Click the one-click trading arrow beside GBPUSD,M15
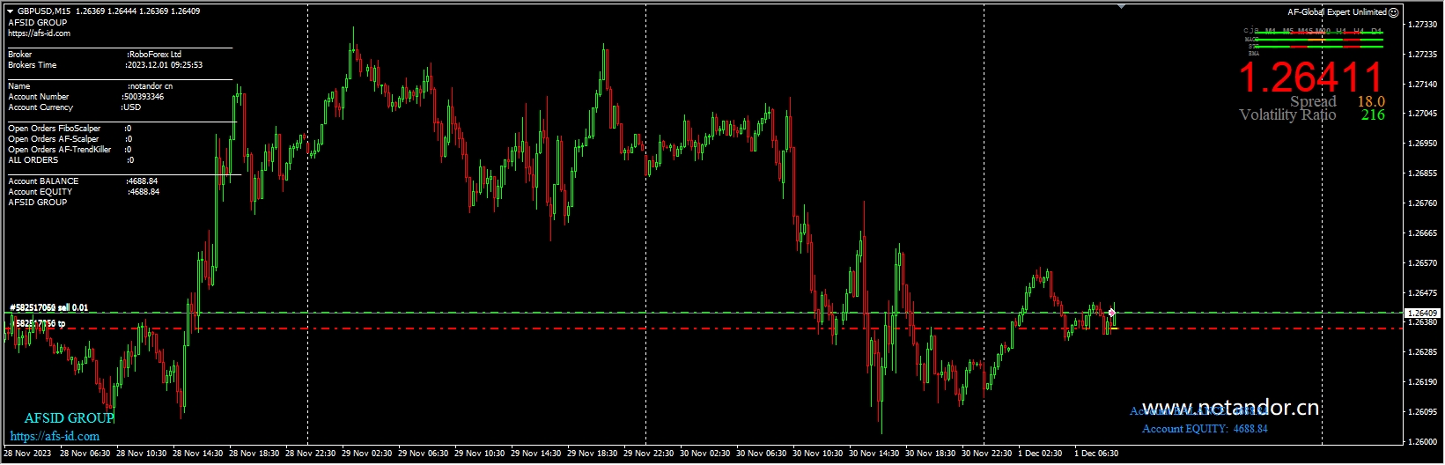 click(x=11, y=11)
